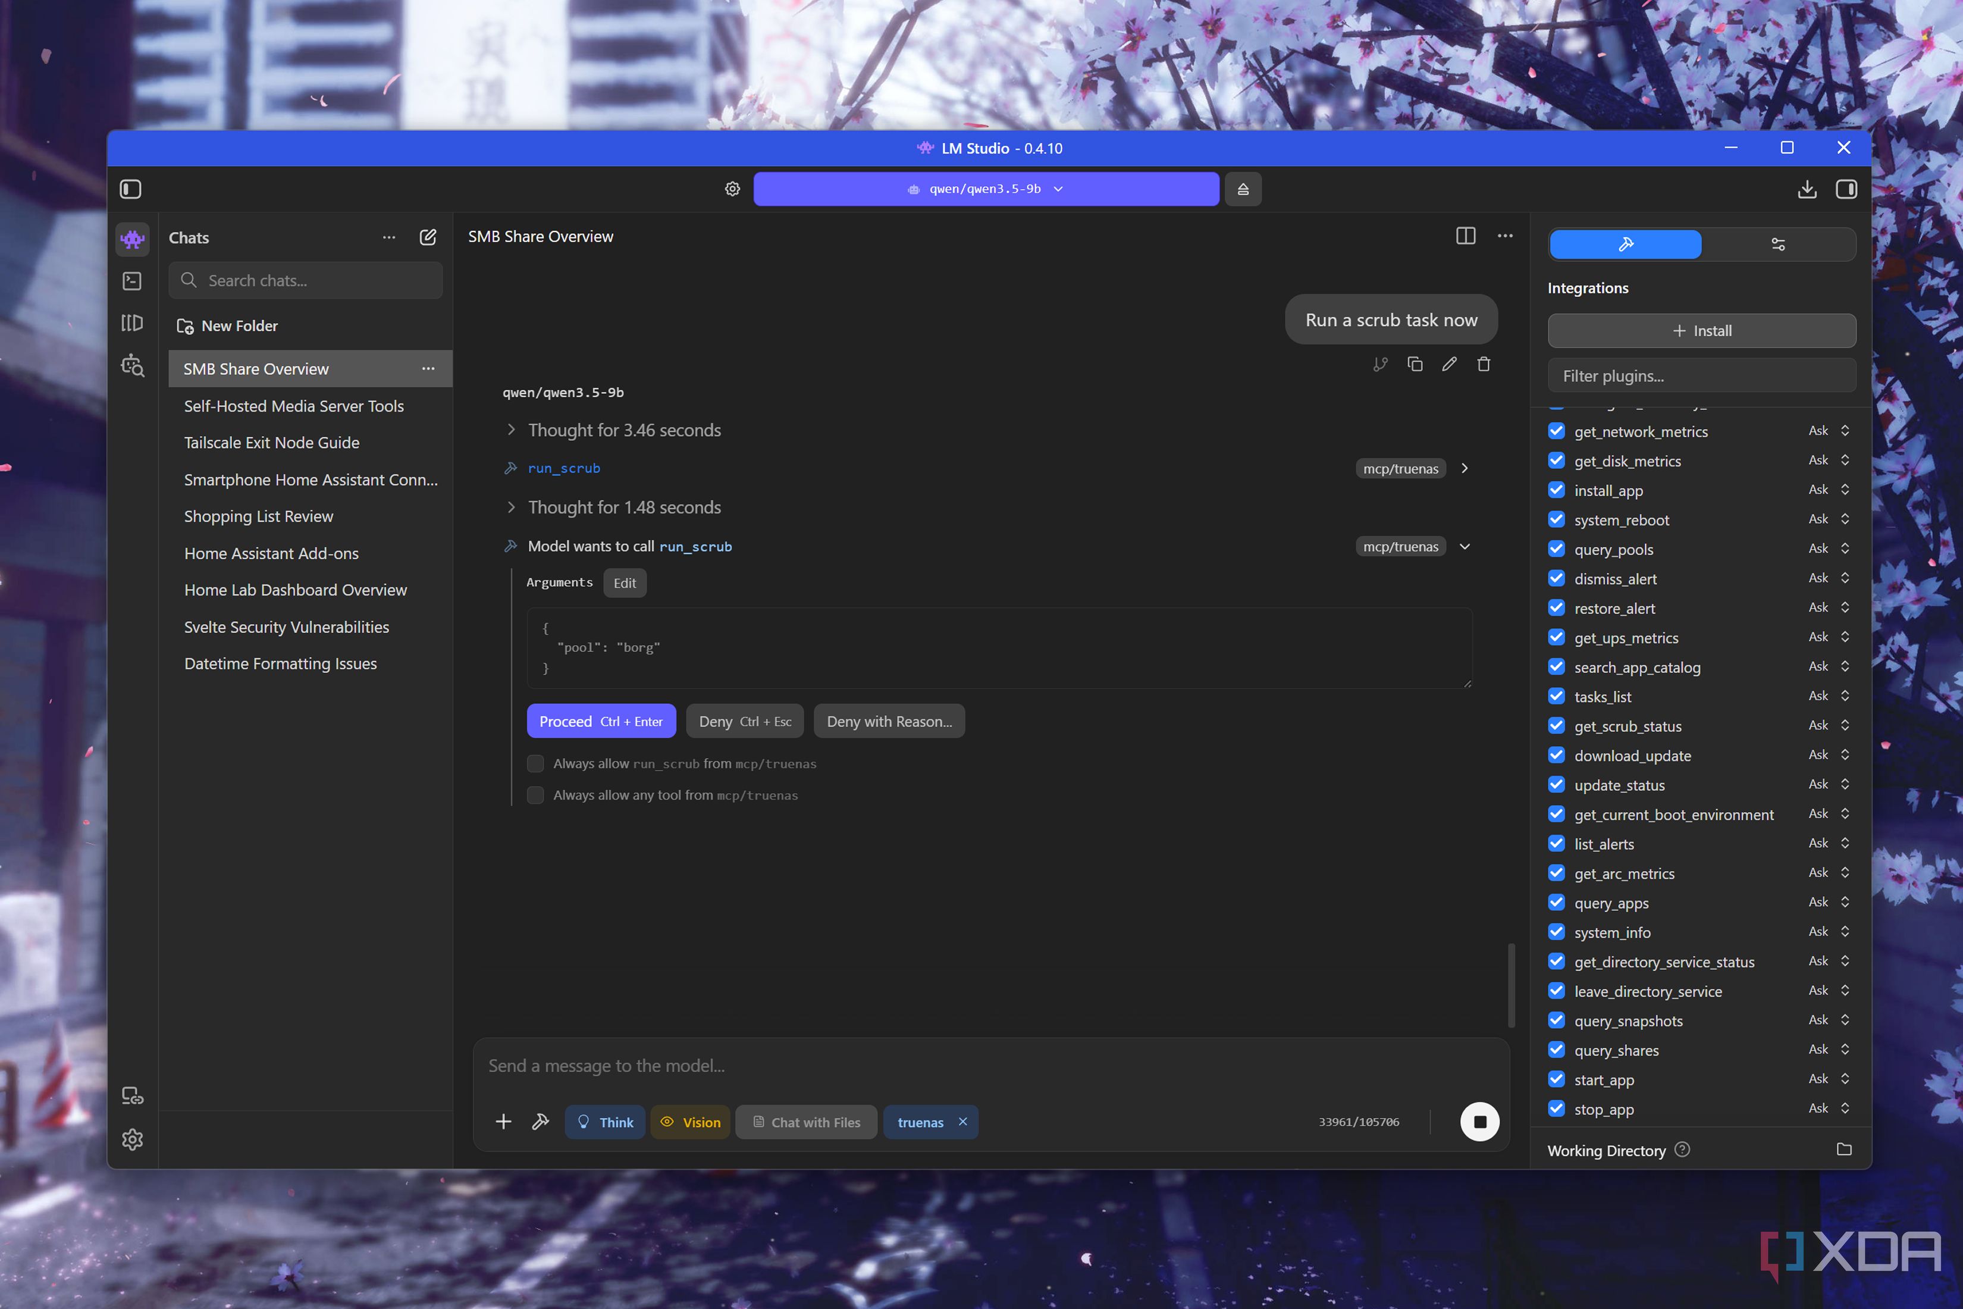The height and width of the screenshot is (1309, 1963).
Task: Change Ask permission for query_pools
Action: coord(1830,549)
